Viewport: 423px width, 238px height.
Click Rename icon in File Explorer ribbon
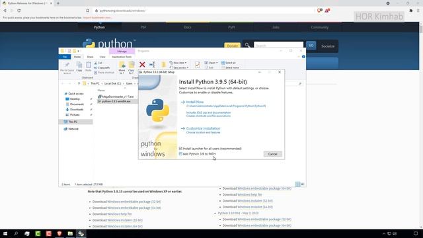pyautogui.click(x=152, y=65)
